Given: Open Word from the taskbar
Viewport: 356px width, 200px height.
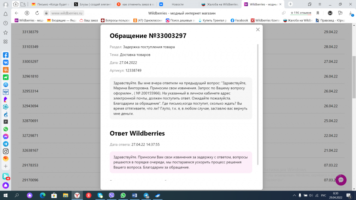Looking at the screenshot, I should click(134, 196).
